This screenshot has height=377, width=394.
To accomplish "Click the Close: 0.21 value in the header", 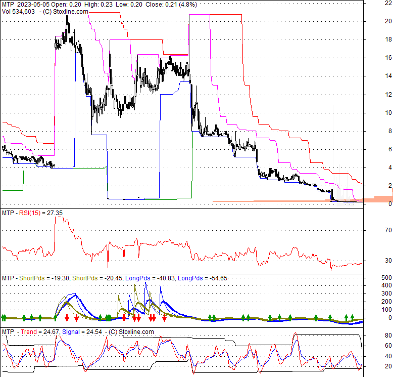I will click(161, 5).
